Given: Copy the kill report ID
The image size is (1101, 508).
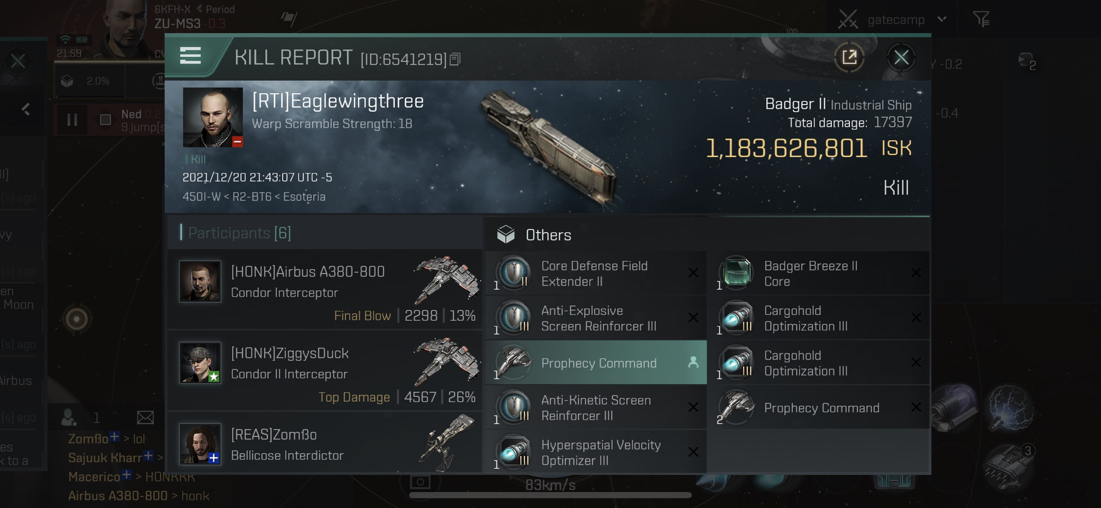Looking at the screenshot, I should [x=455, y=59].
